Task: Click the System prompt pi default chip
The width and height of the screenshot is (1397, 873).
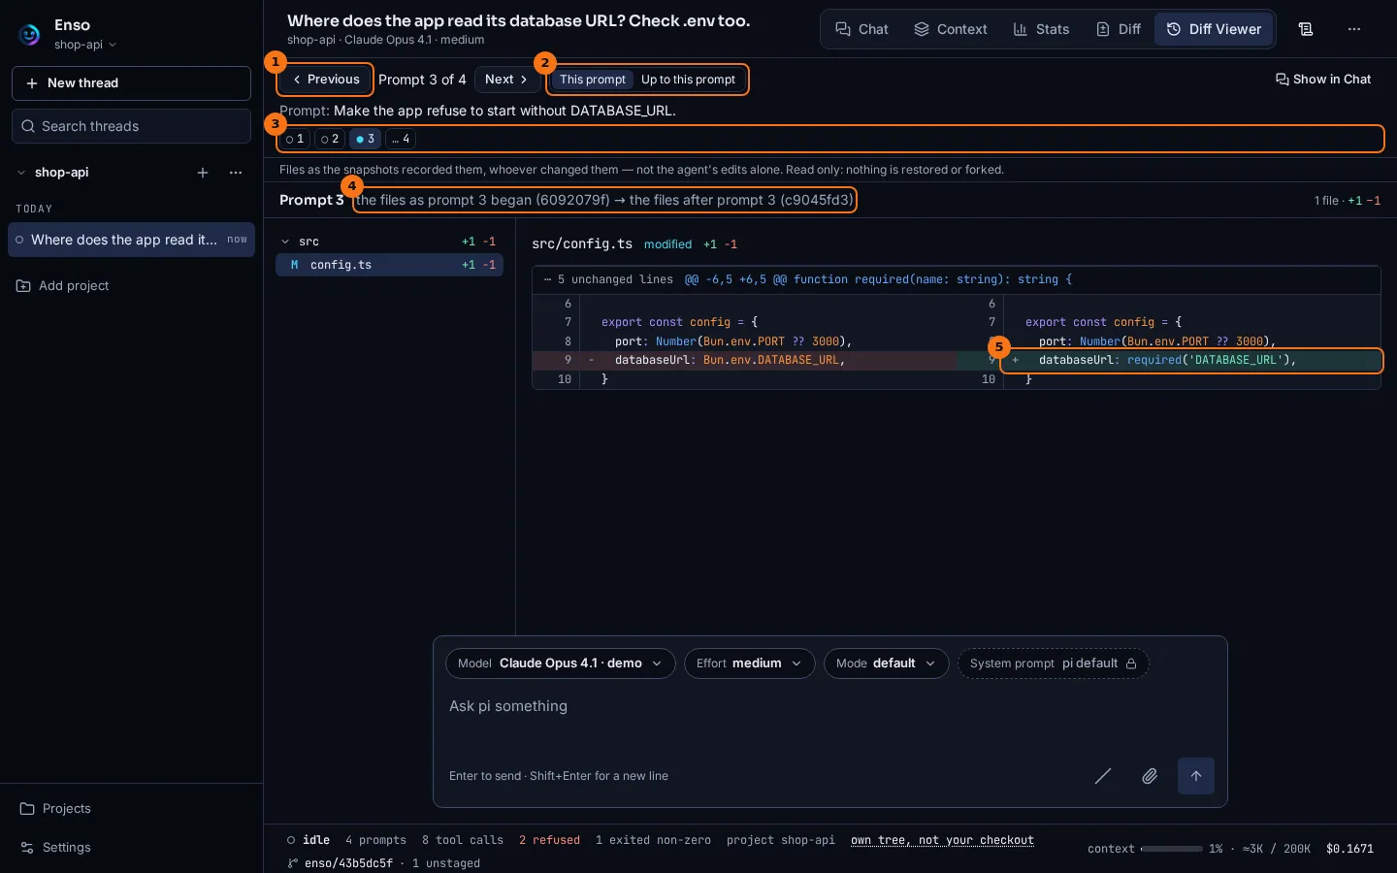Action: (x=1053, y=663)
